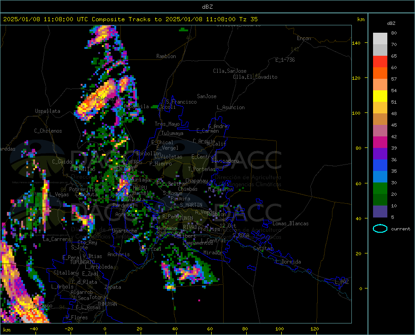Click the yellow 51 dBZ legend color
The width and height of the screenshot is (415, 335).
coord(380,96)
